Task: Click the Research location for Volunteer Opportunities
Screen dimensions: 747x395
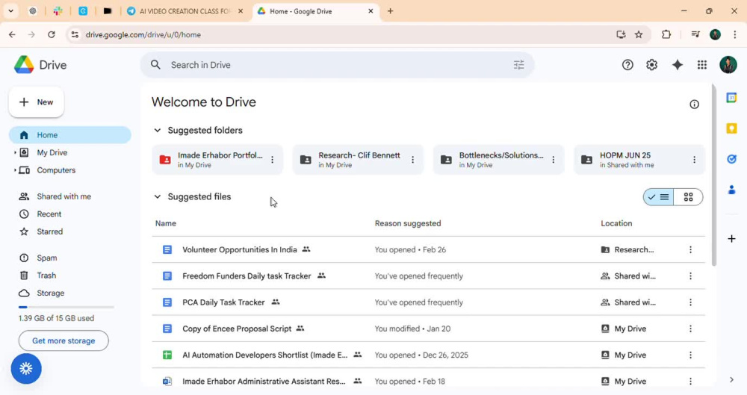Action: pyautogui.click(x=627, y=249)
